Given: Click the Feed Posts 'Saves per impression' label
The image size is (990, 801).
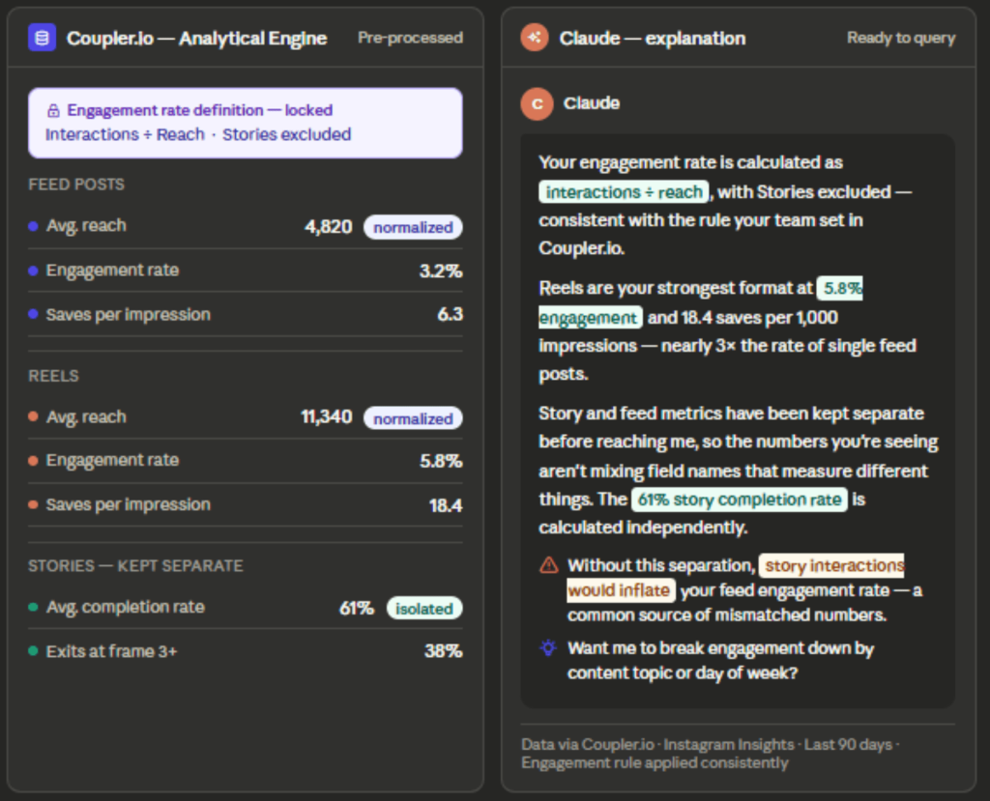Looking at the screenshot, I should click(x=129, y=314).
